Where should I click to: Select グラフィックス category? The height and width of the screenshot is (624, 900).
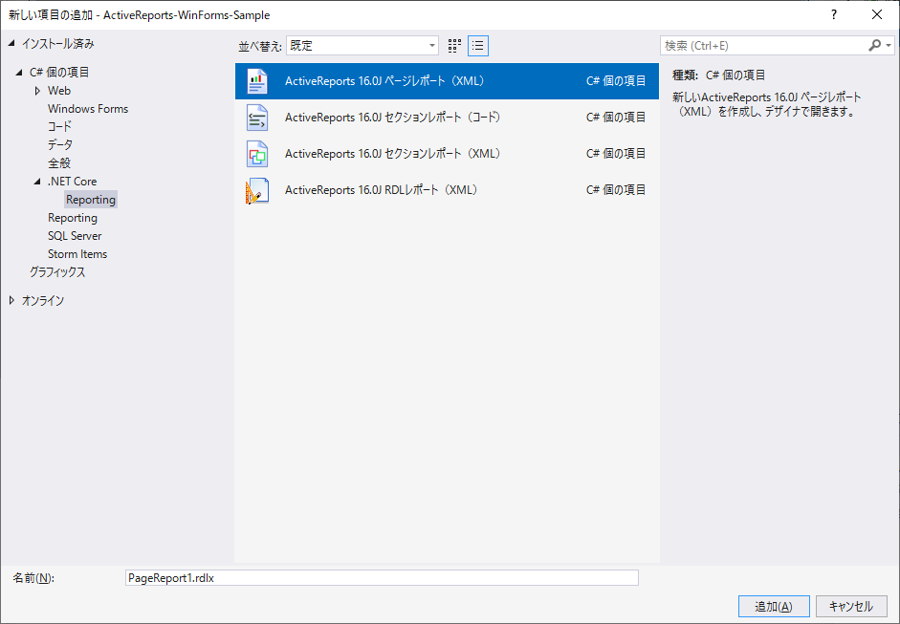click(57, 272)
